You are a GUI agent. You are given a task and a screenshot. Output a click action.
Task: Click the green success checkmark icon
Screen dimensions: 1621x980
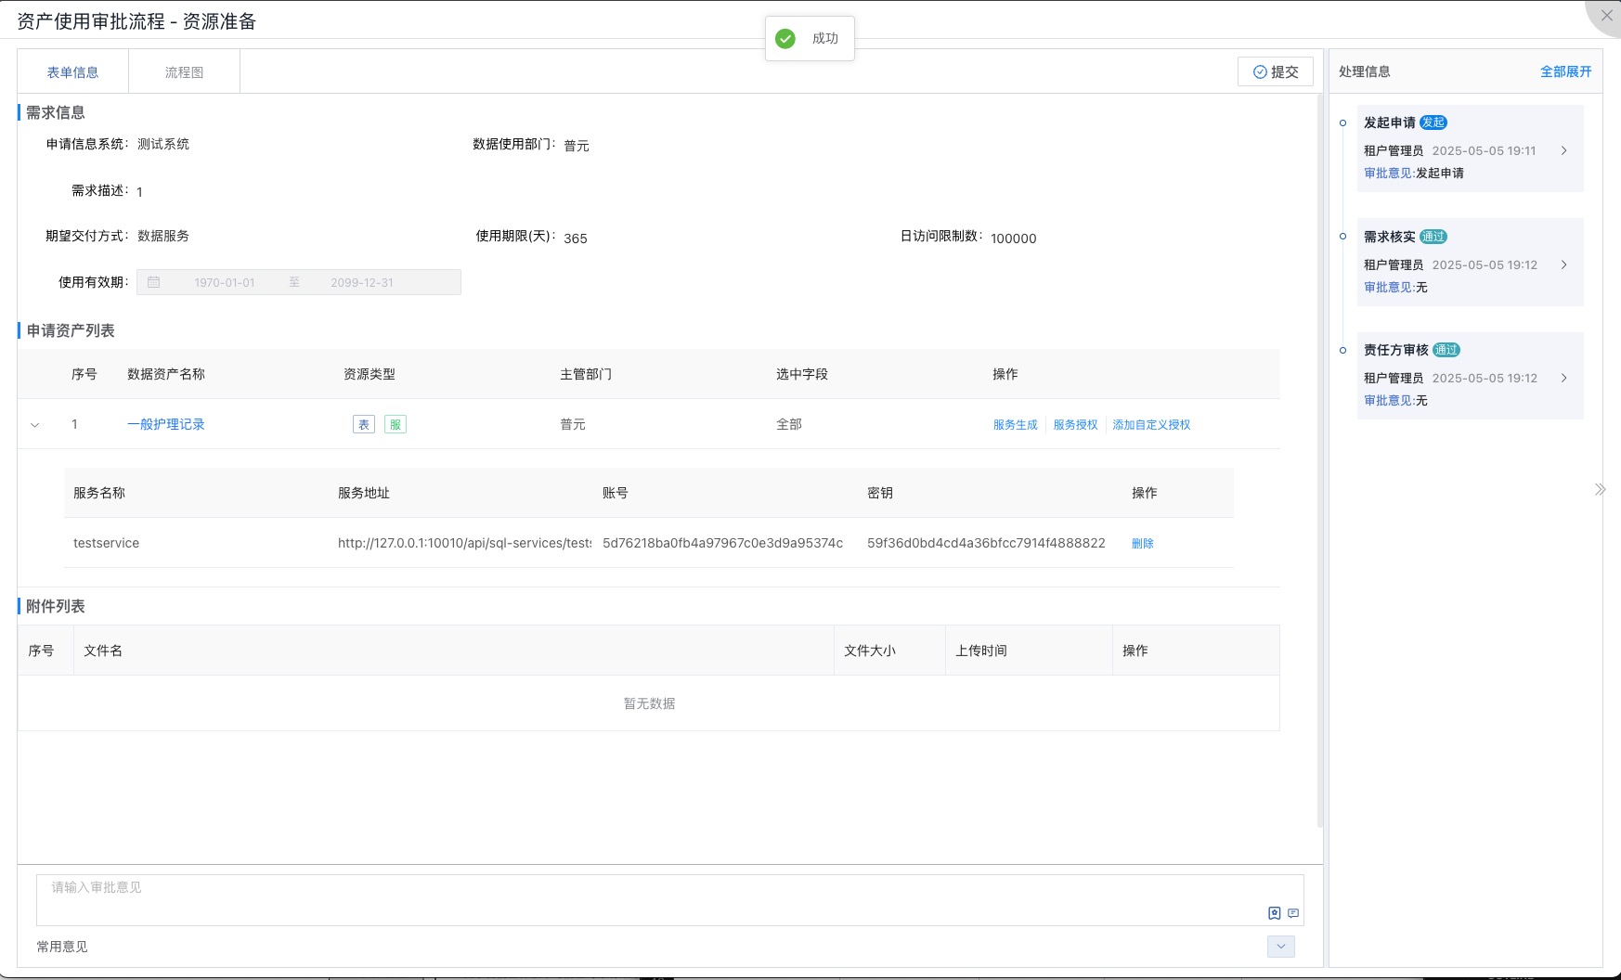[785, 38]
